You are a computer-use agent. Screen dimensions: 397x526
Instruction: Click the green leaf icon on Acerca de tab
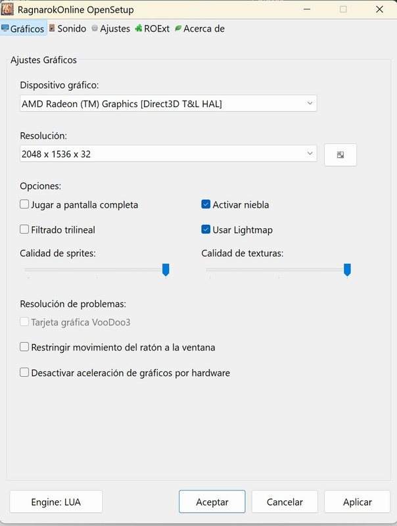[x=178, y=29]
